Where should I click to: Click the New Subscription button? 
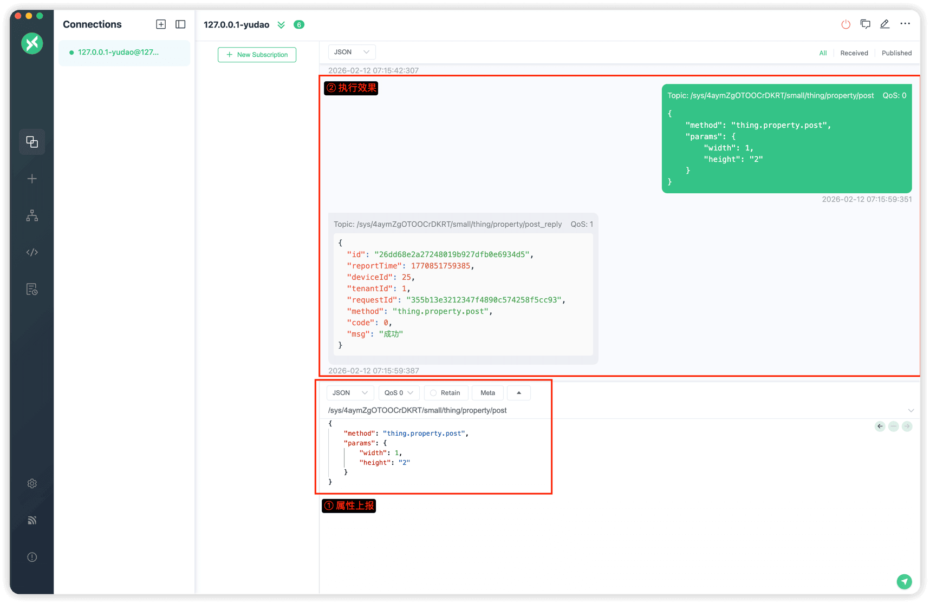257,55
